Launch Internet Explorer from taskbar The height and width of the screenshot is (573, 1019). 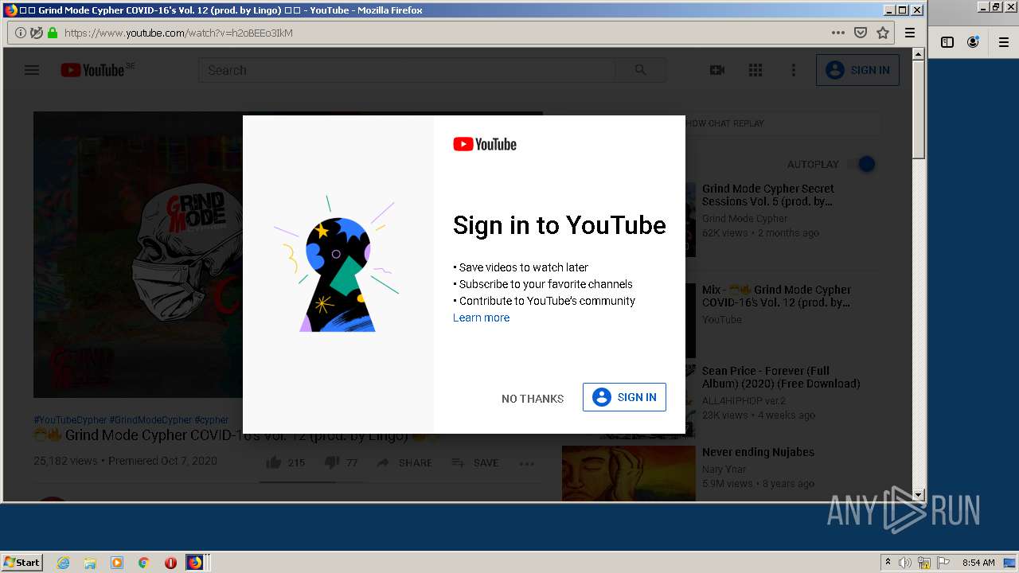point(63,563)
